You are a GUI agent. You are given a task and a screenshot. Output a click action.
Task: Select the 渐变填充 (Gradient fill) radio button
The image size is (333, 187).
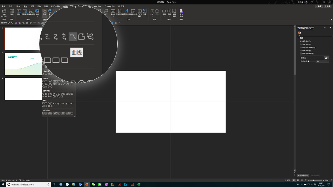(x=301, y=44)
